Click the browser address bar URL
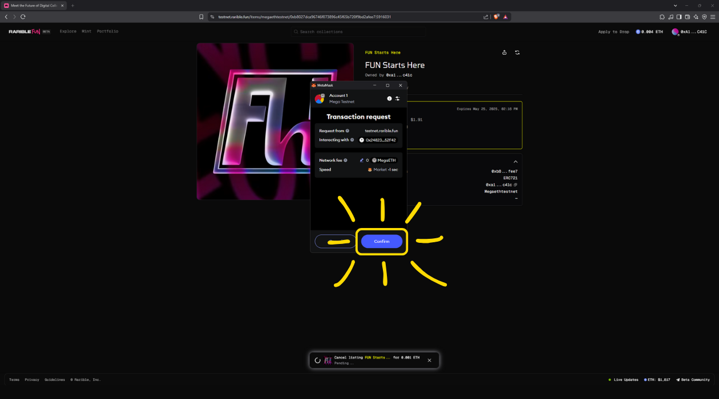Screen dimensions: 719x399 click(x=304, y=17)
